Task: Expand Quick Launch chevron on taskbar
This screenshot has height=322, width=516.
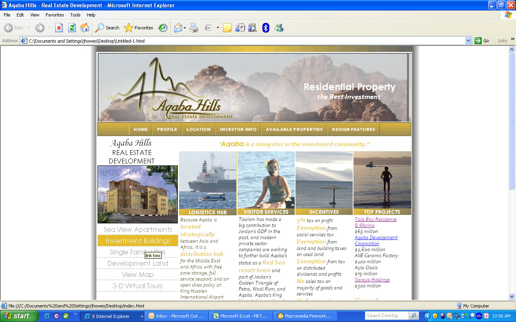Action: (75, 314)
